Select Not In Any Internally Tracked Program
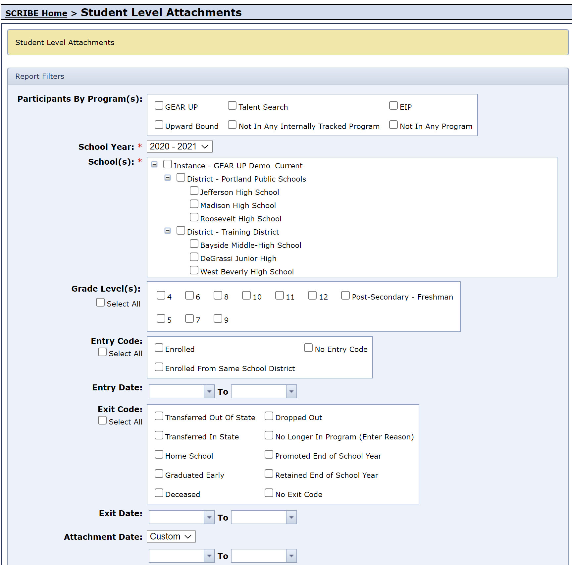The image size is (572, 565). (x=232, y=125)
